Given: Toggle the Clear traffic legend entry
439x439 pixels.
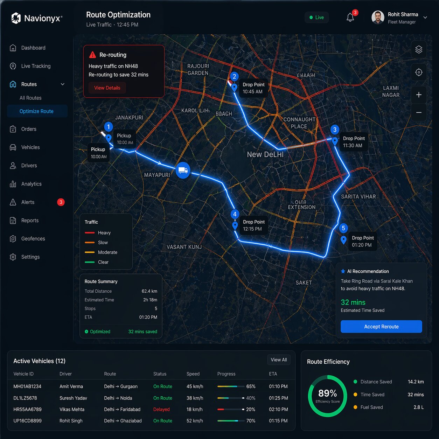Looking at the screenshot, I should coord(104,262).
